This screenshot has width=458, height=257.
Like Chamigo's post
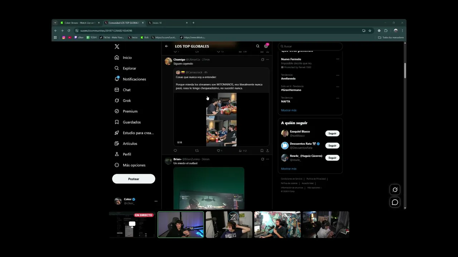[x=219, y=151]
